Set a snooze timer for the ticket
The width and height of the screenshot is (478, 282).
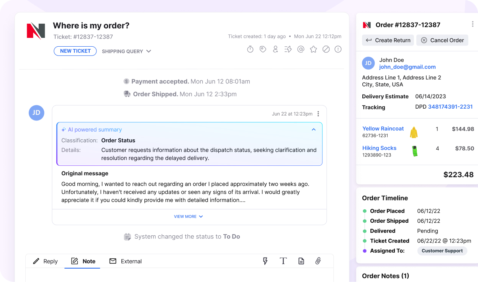[x=250, y=49]
